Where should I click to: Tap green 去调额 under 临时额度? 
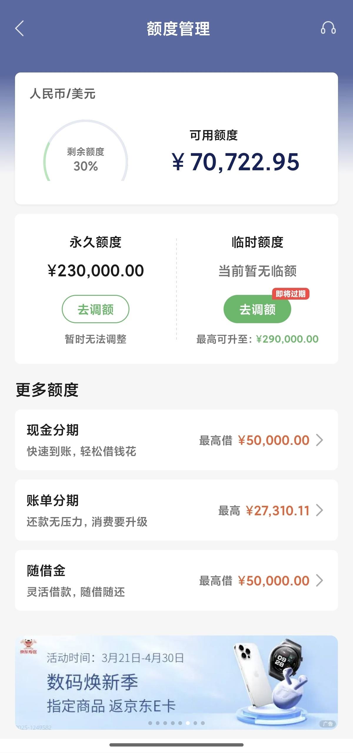click(x=257, y=309)
